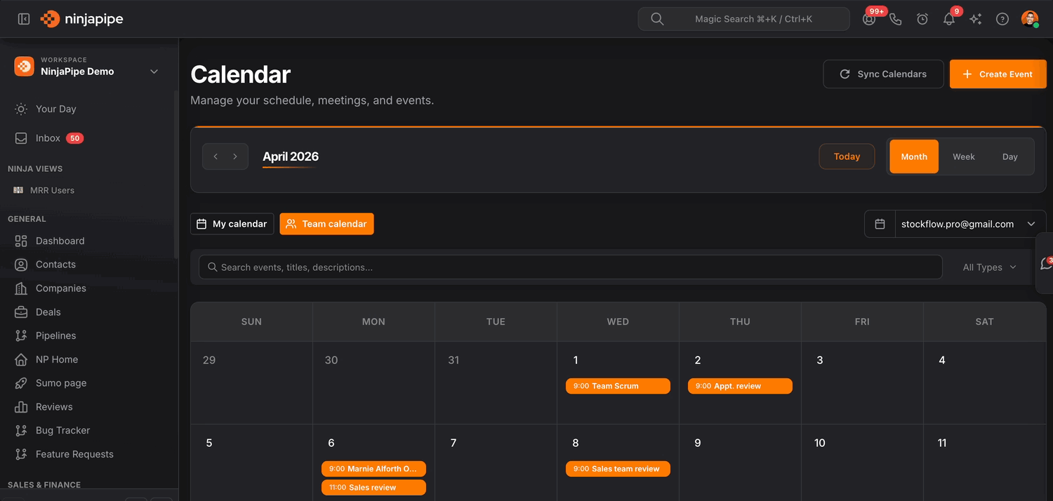Viewport: 1053px width, 501px height.
Task: Open the All Types filter dropdown
Action: tap(989, 267)
